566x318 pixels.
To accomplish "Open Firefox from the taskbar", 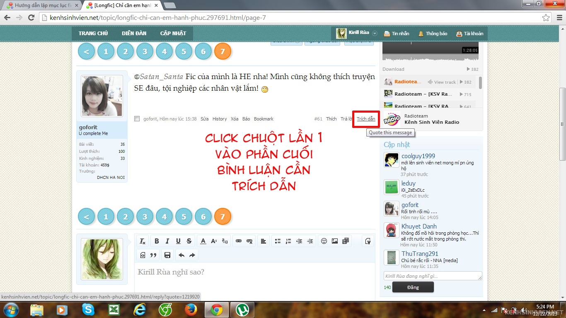I will click(191, 310).
